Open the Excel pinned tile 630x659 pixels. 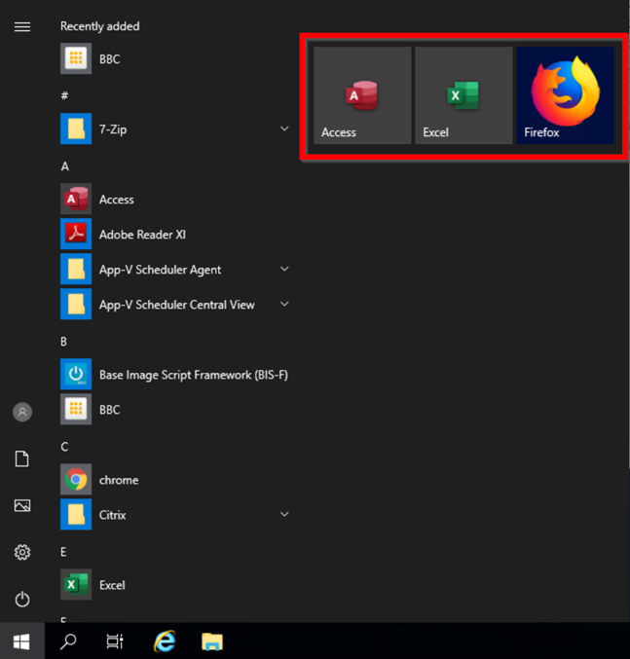pyautogui.click(x=463, y=95)
